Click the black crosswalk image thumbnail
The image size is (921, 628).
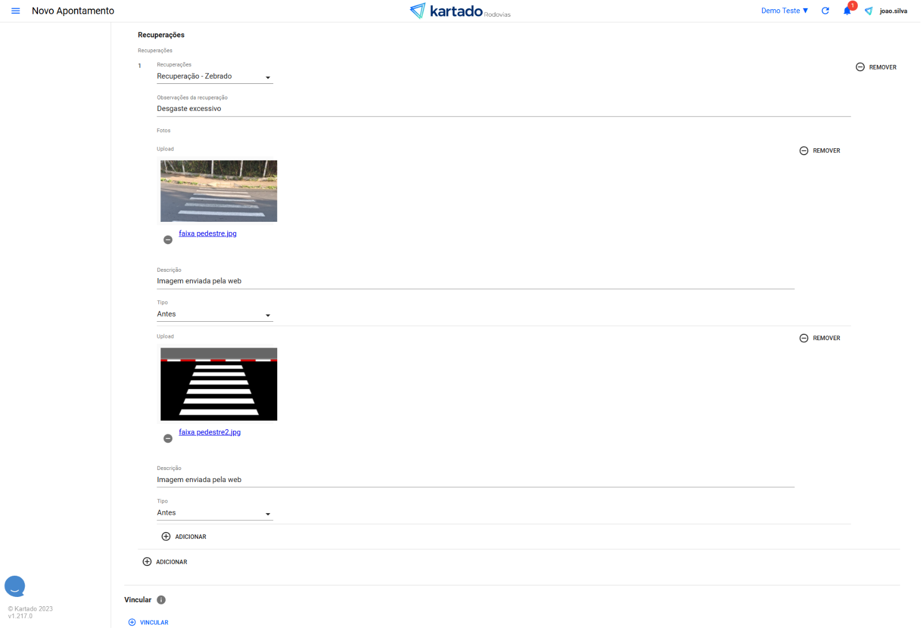[219, 384]
